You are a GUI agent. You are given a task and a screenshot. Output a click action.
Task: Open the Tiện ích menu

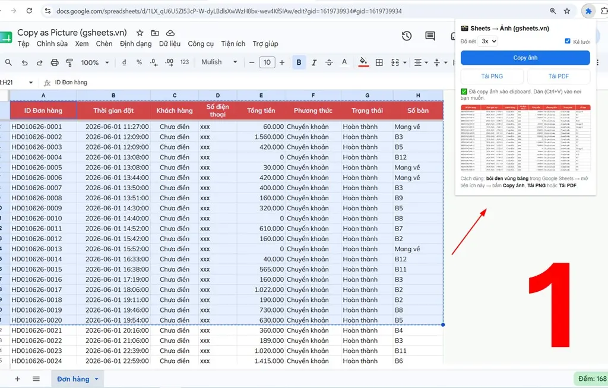(233, 44)
